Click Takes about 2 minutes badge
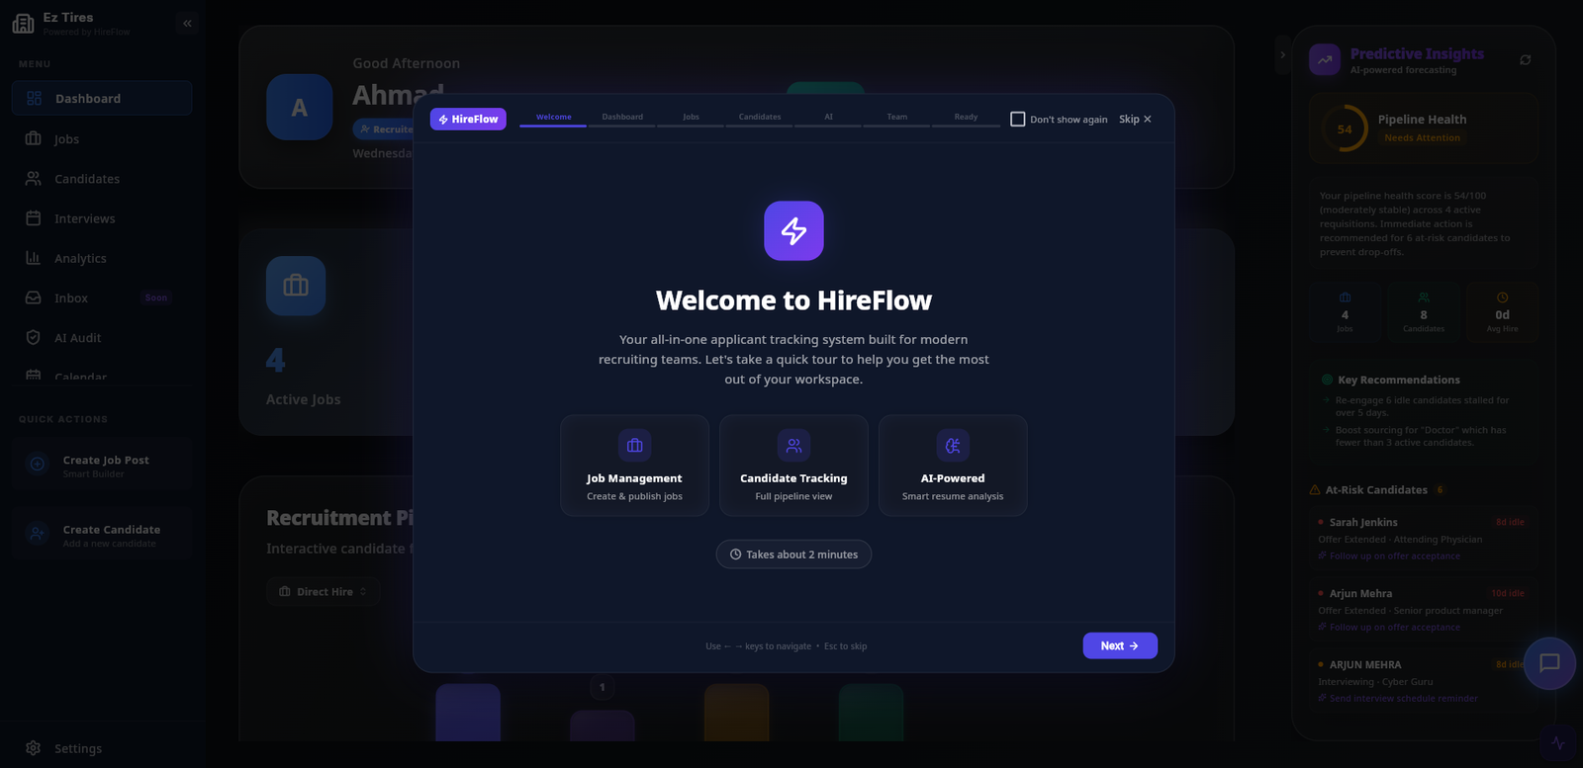Screen dimensions: 1583x768 click(793, 555)
